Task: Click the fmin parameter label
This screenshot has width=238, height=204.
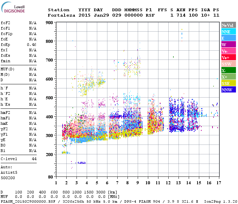Action: tap(5, 61)
